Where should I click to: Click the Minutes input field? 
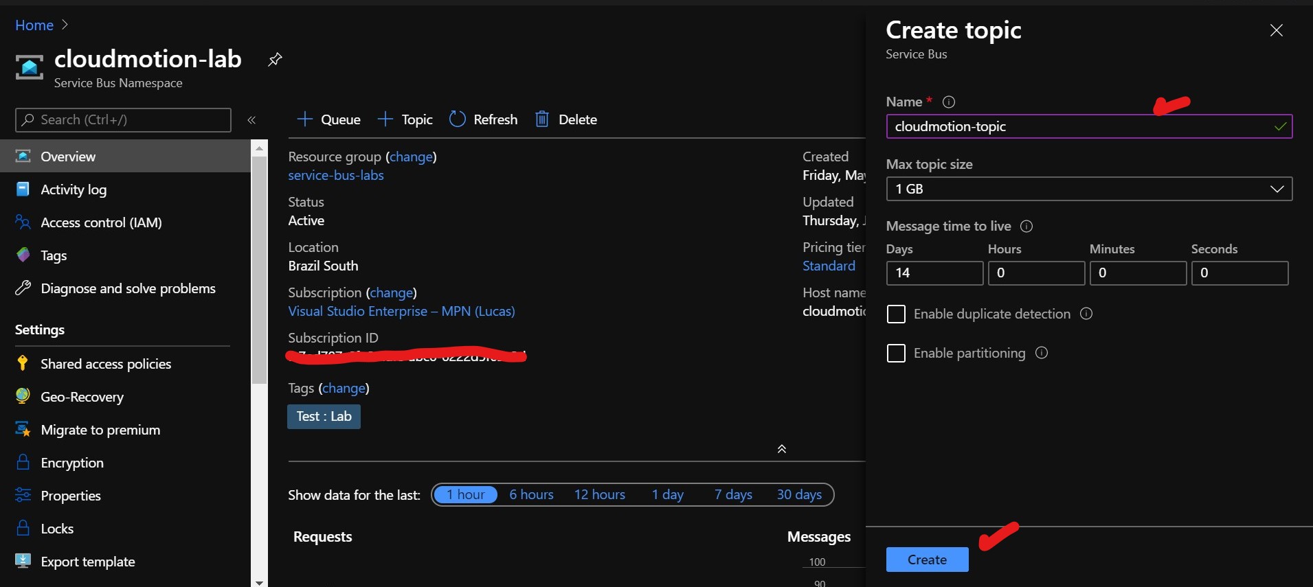(x=1138, y=273)
